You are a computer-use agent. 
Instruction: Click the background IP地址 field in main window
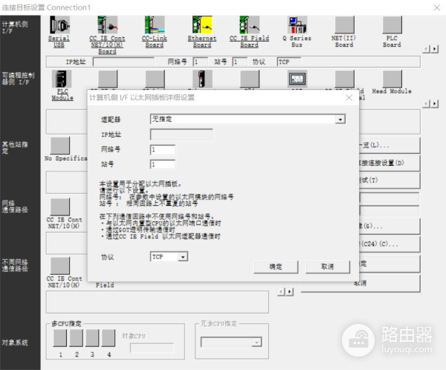click(x=123, y=62)
